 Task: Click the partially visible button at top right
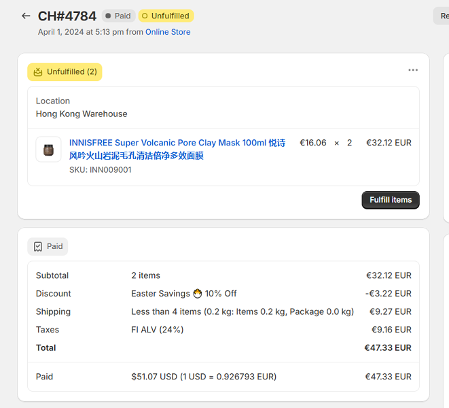click(x=442, y=16)
